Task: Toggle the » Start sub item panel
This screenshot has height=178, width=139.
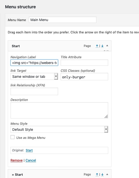Action: pyautogui.click(x=107, y=174)
